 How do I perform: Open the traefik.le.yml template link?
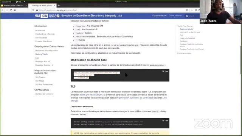coord(97,95)
